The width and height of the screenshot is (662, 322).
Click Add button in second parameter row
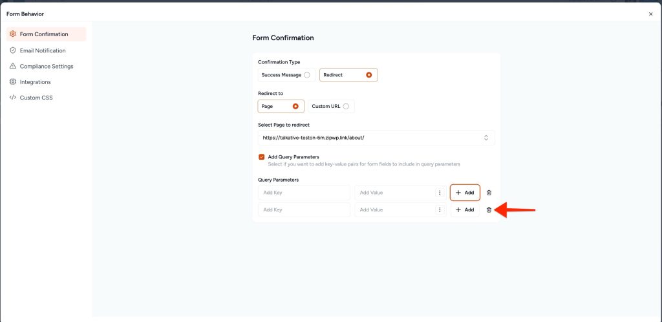[x=465, y=210]
